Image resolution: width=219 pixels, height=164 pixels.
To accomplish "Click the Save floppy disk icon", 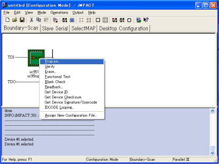I will (x=22, y=20).
